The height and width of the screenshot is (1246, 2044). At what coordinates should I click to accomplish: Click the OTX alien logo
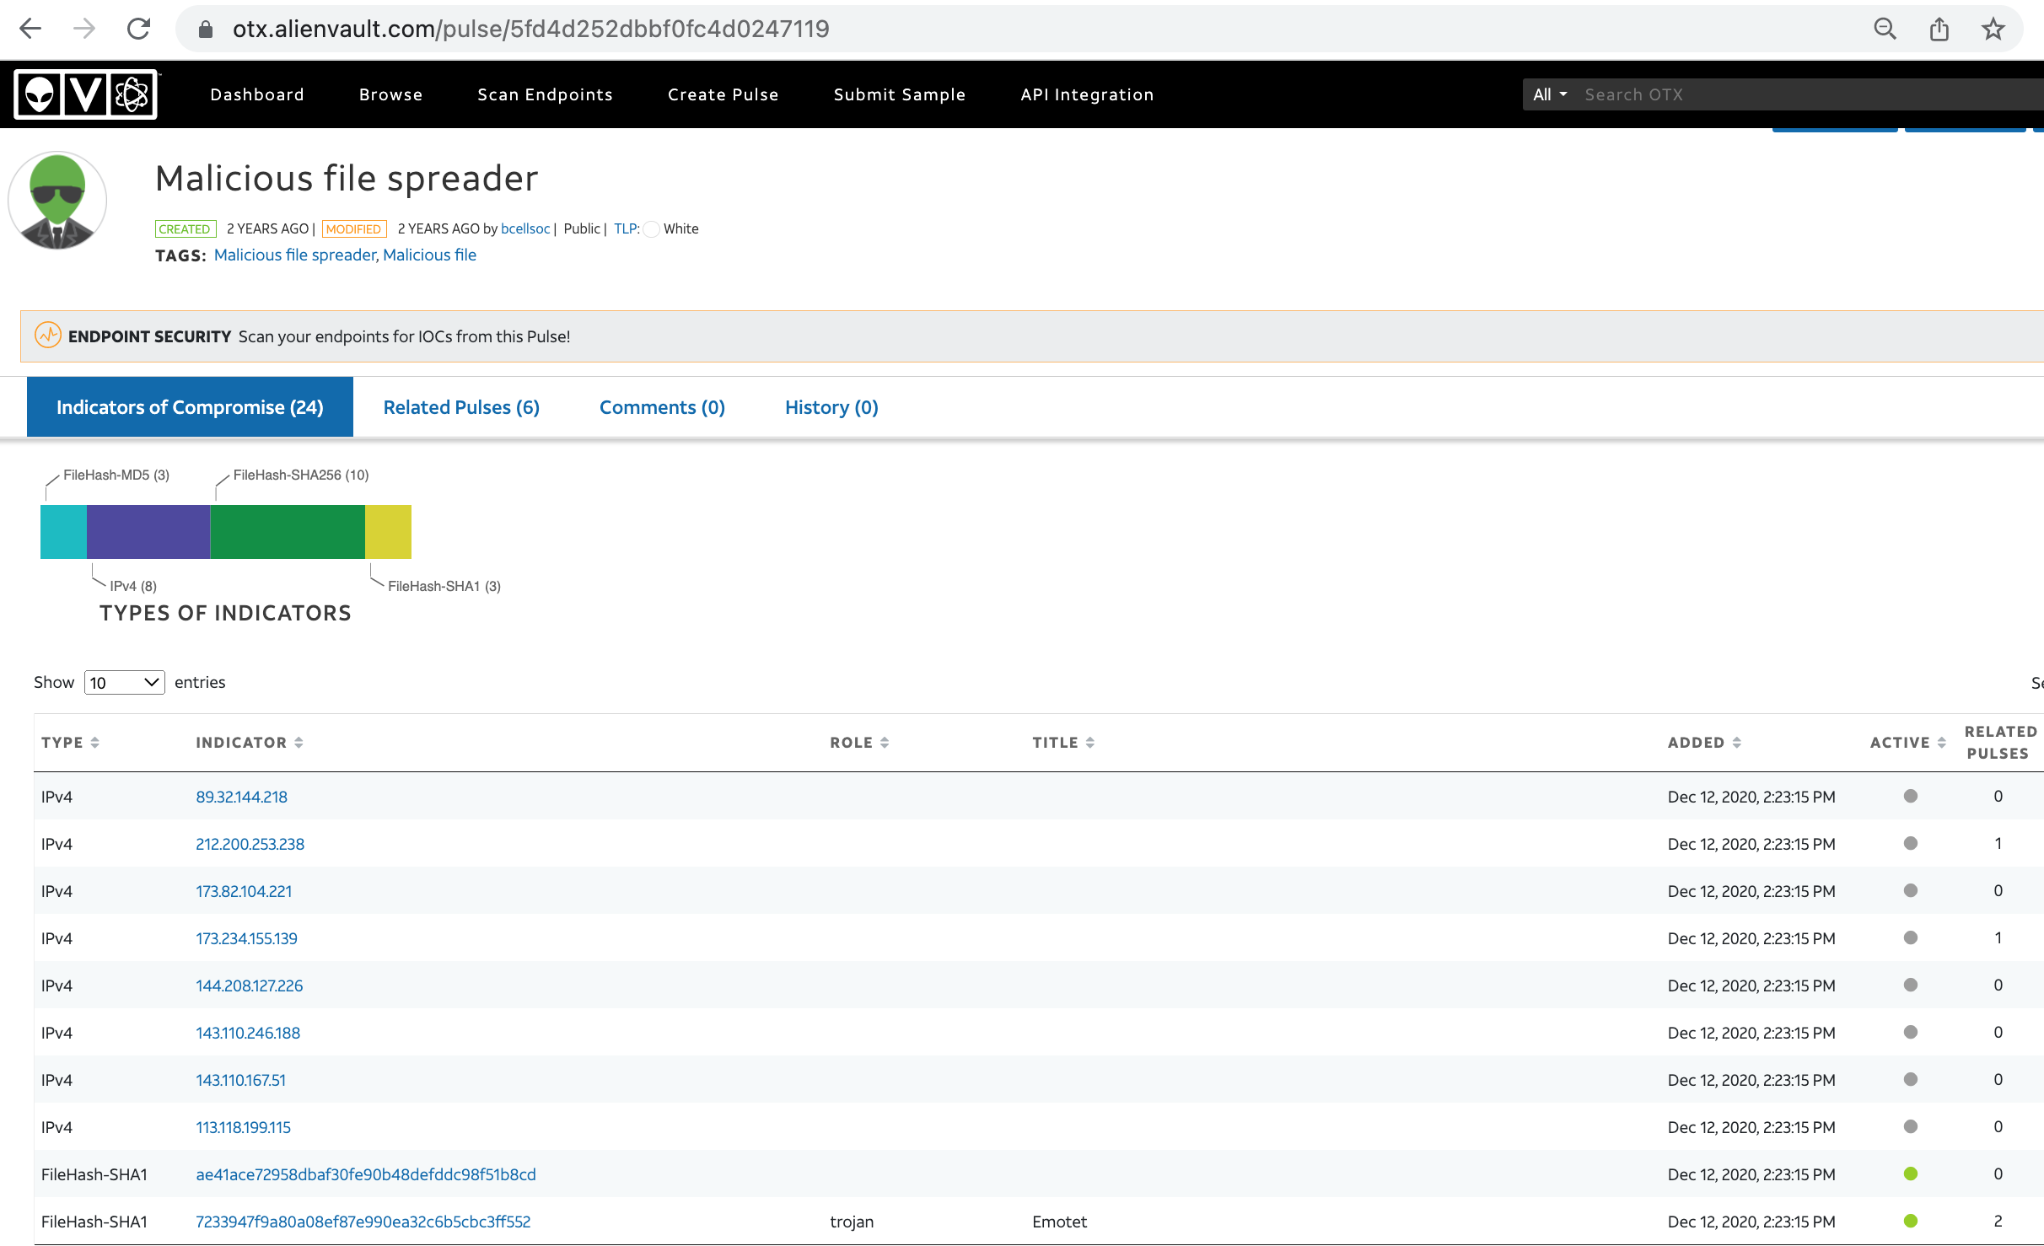point(86,94)
